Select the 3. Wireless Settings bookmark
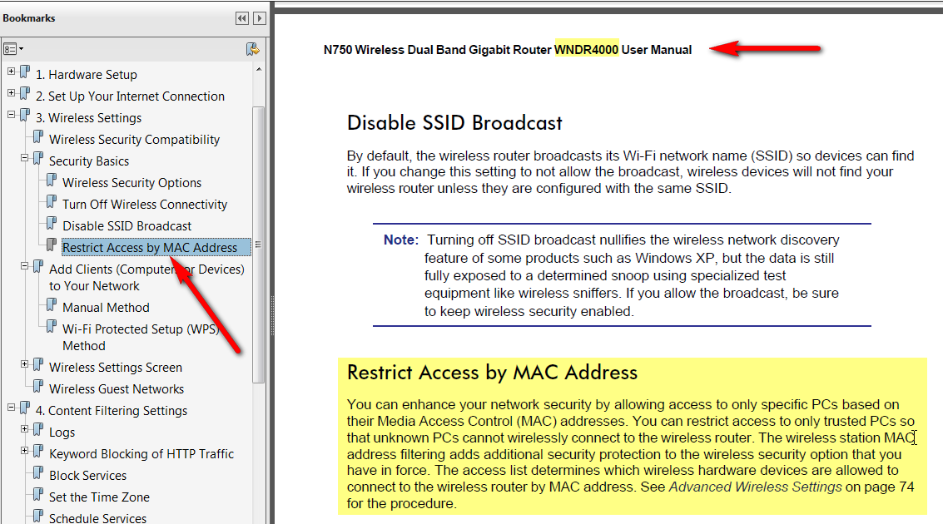Screen dimensions: 943x524 (88, 118)
